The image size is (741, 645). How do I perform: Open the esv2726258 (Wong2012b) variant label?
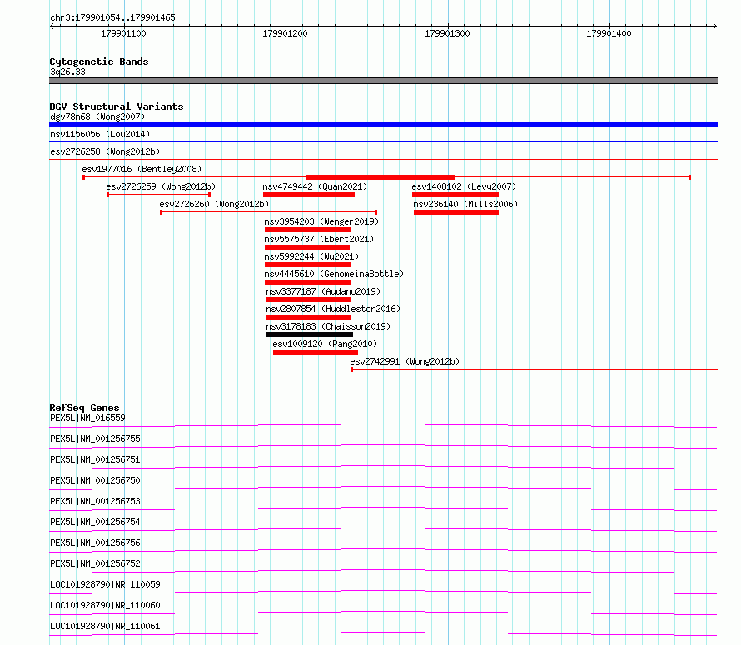[105, 151]
